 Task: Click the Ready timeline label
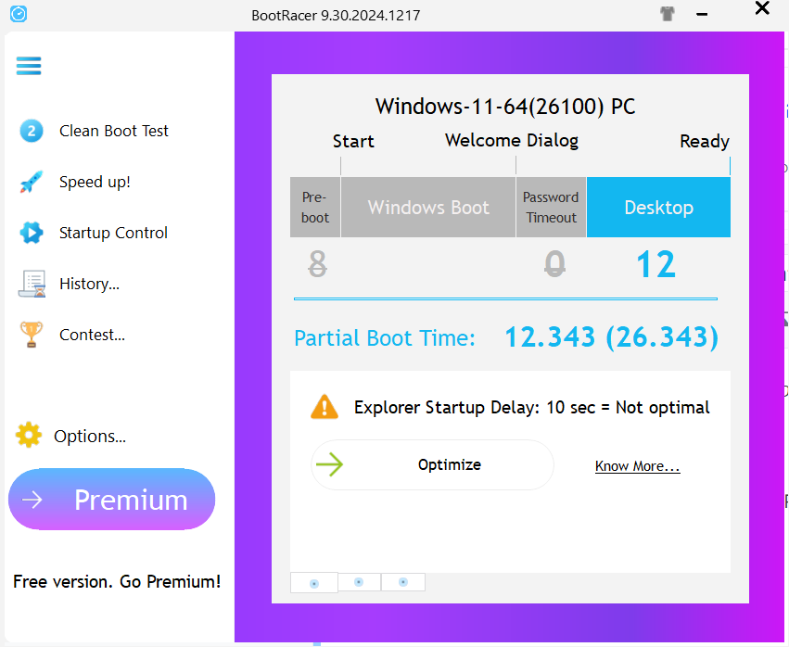pos(705,142)
